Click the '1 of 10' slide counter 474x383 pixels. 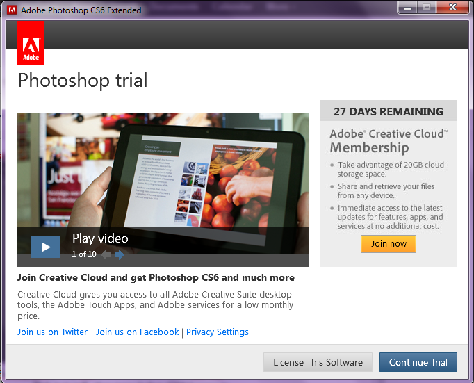tap(83, 254)
